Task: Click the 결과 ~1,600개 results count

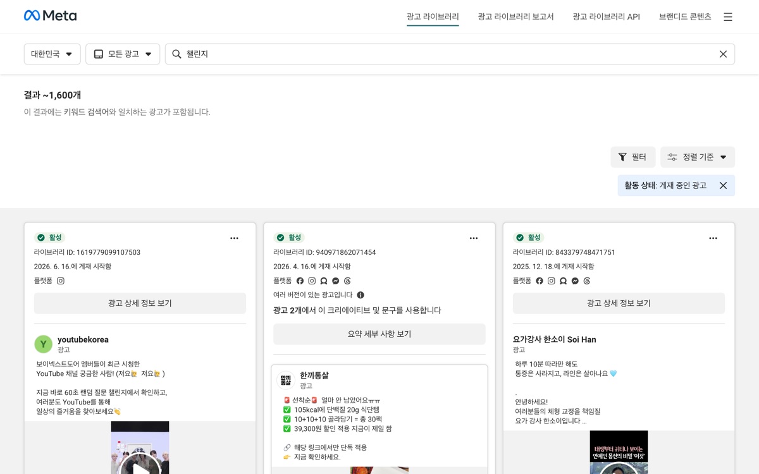Action: click(52, 95)
